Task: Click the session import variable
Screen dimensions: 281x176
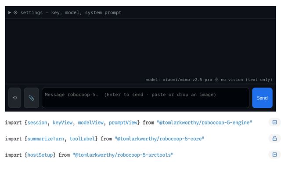Action: [x=37, y=123]
